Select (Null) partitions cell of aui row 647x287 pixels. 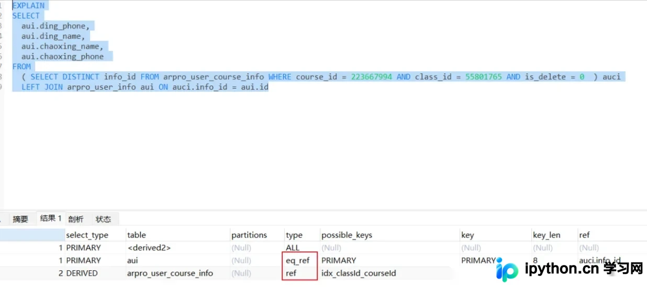click(x=241, y=260)
